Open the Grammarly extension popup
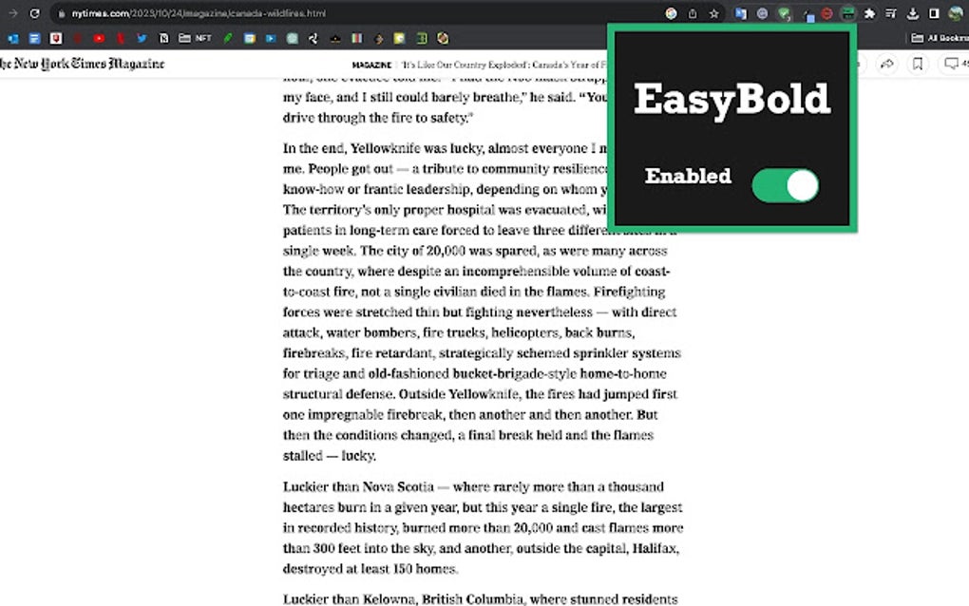The height and width of the screenshot is (606, 969). [x=785, y=13]
